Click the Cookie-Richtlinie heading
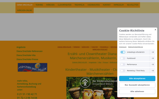 (x=132, y=31)
